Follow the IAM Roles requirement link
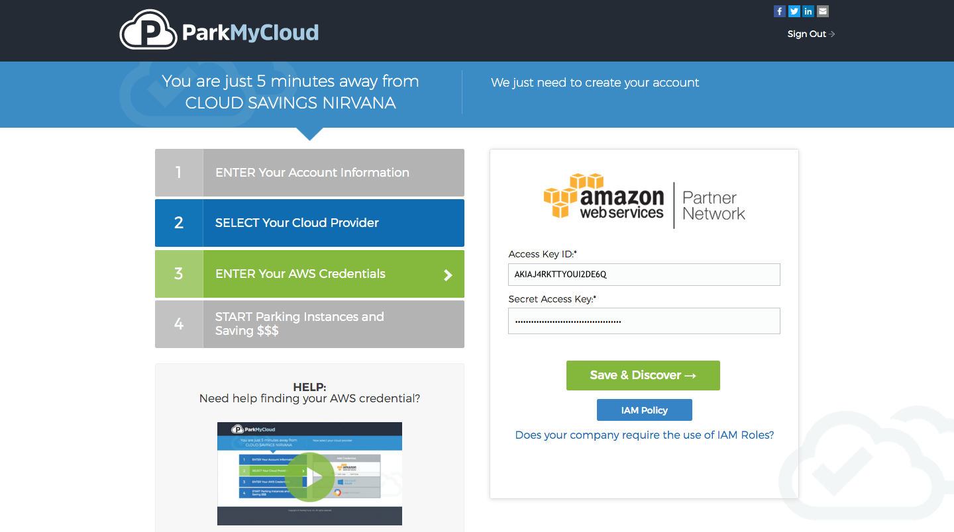 point(644,435)
